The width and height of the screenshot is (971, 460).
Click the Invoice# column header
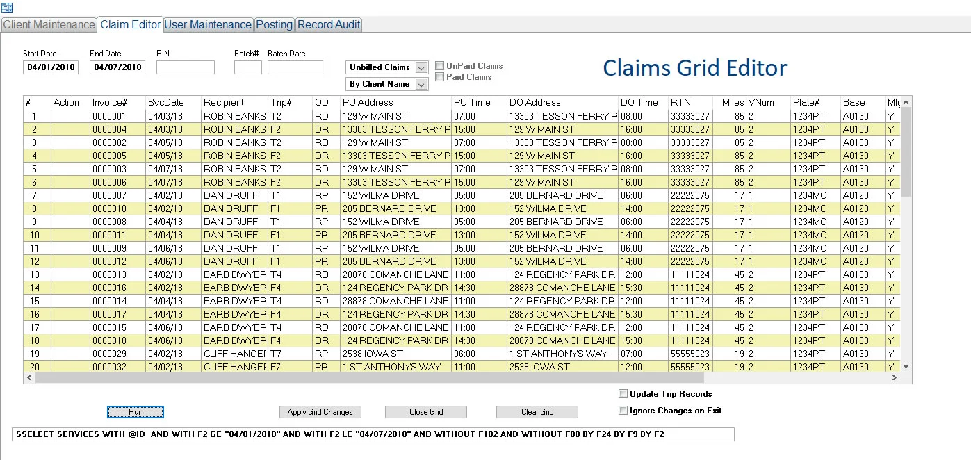[x=117, y=102]
